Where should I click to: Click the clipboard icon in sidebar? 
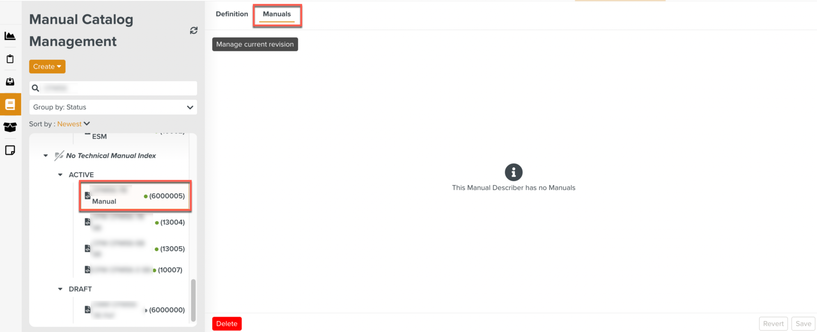tap(10, 59)
